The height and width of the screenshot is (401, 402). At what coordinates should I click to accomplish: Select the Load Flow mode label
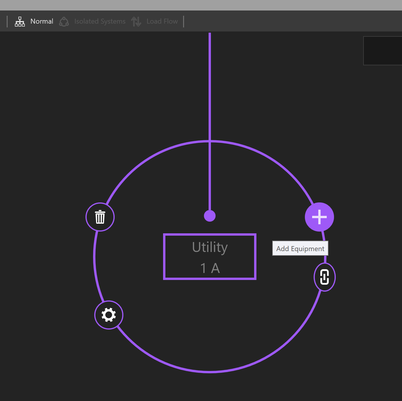click(162, 21)
